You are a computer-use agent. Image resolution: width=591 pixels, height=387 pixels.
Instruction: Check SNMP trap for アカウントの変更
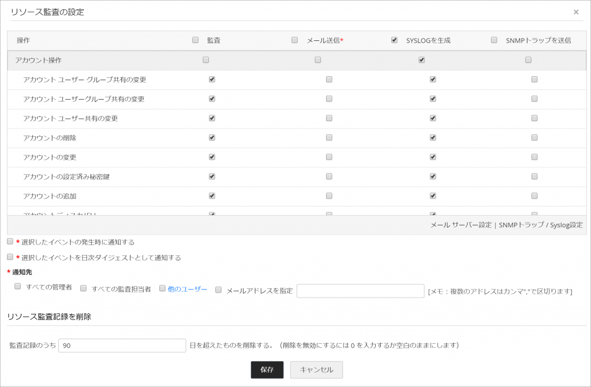(x=534, y=157)
